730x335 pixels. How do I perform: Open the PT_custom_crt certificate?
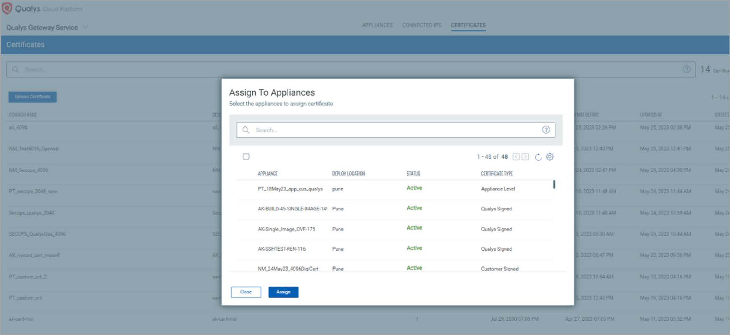coord(25,298)
